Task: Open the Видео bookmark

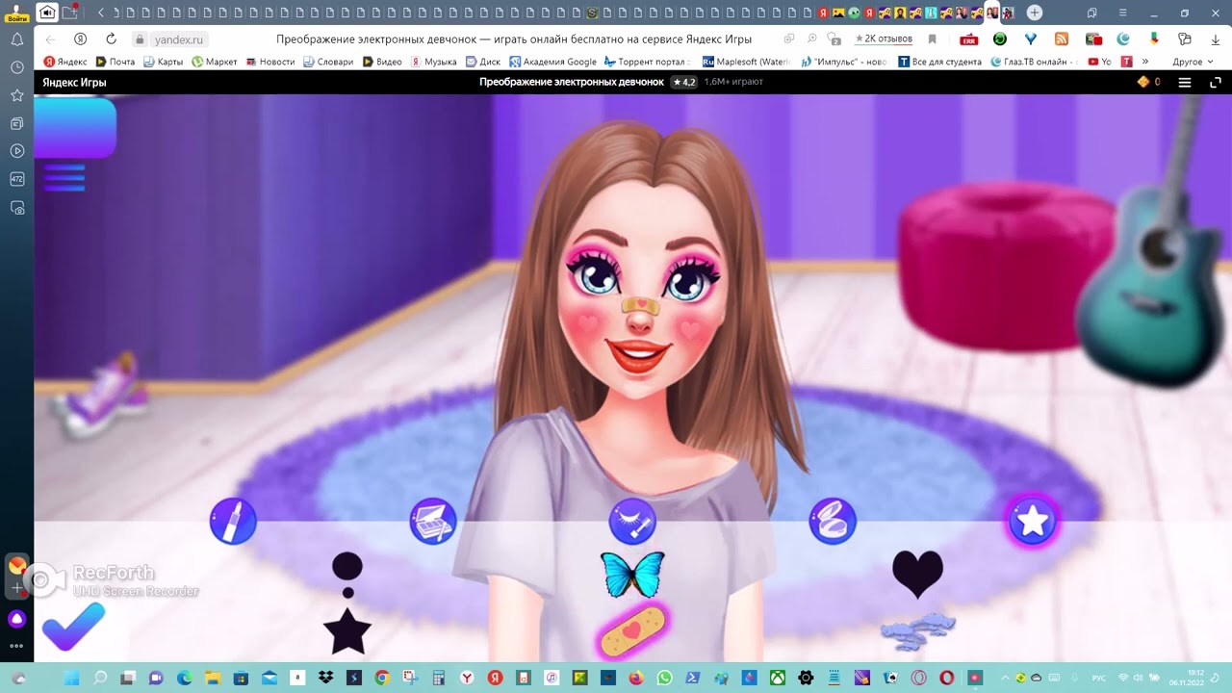Action: tap(383, 62)
